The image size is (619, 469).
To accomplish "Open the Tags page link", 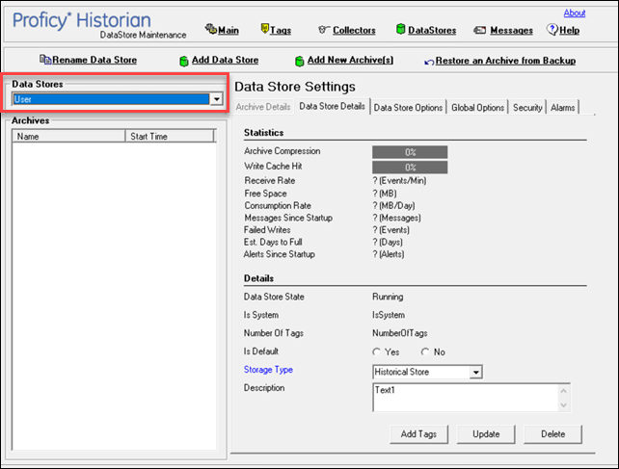I will pos(281,31).
